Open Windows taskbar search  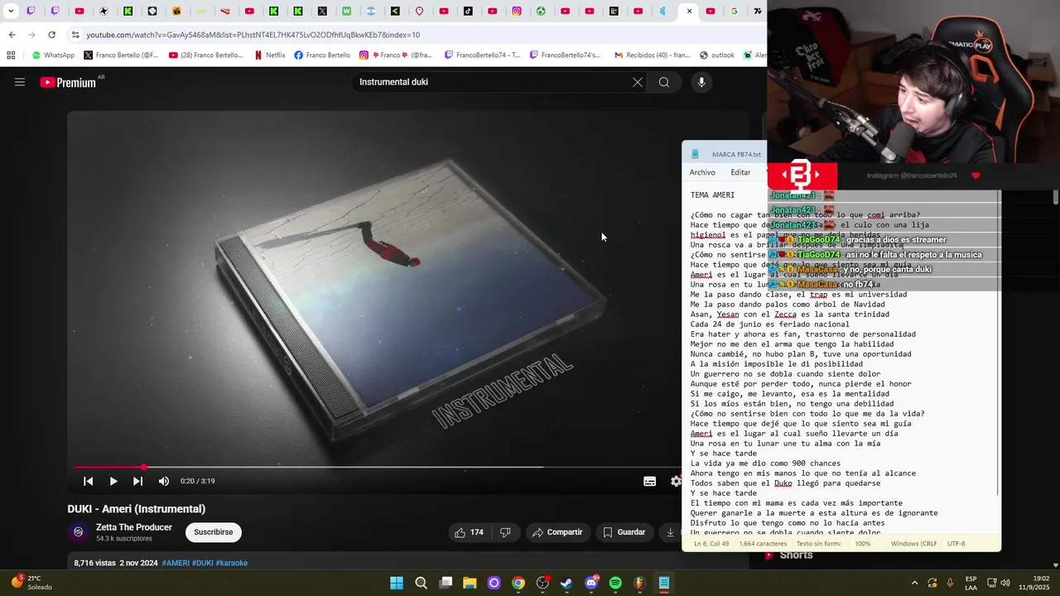(421, 583)
